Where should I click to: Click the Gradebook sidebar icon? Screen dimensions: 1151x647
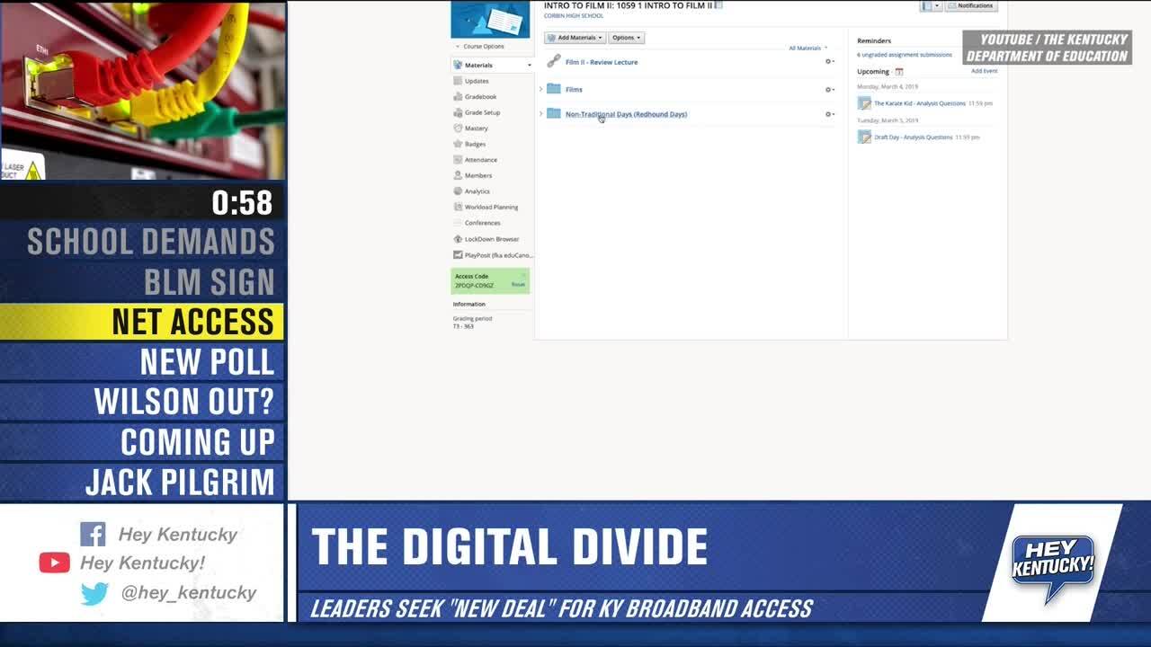458,96
